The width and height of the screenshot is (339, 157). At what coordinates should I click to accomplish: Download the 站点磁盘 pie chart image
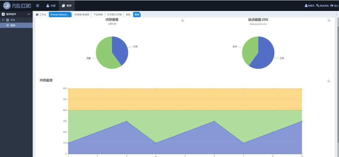click(x=329, y=20)
